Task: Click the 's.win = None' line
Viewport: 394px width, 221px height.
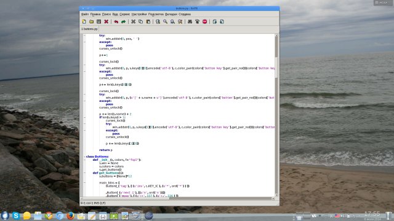Action: coord(108,163)
